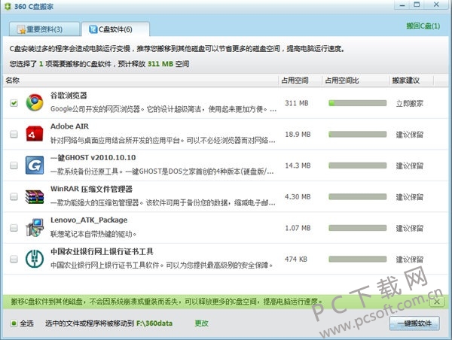Uncheck the 谷歌浏览器 checkbox

point(14,103)
